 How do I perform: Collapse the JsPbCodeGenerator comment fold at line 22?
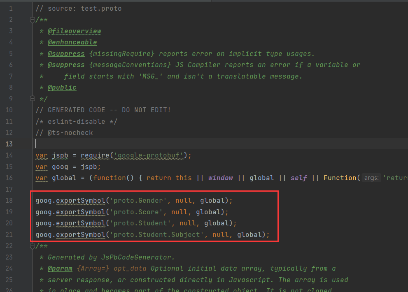(x=32, y=246)
